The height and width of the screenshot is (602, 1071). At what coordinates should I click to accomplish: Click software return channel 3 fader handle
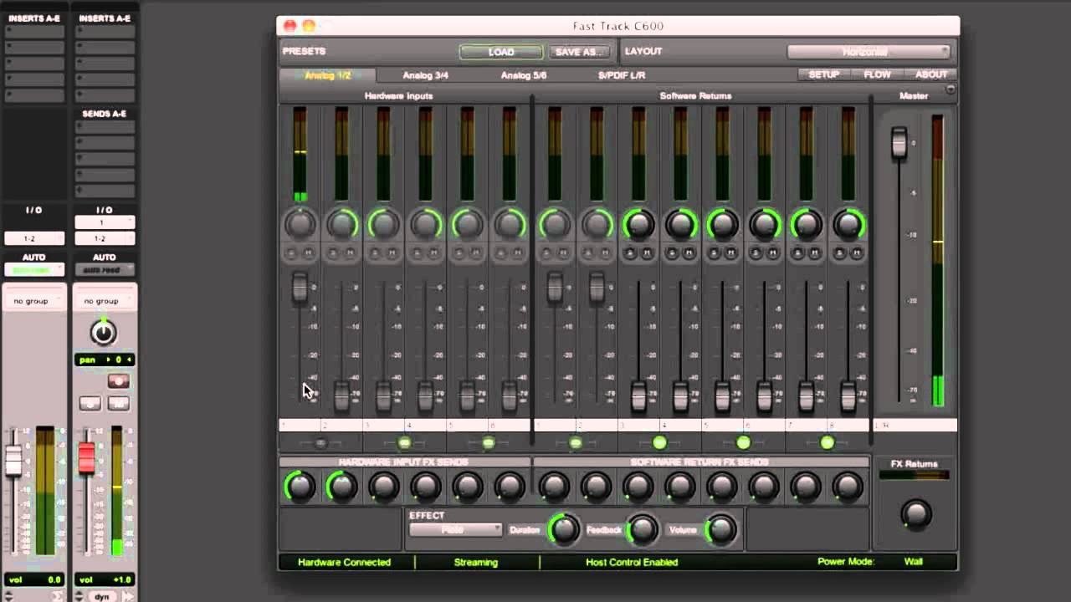tap(638, 396)
